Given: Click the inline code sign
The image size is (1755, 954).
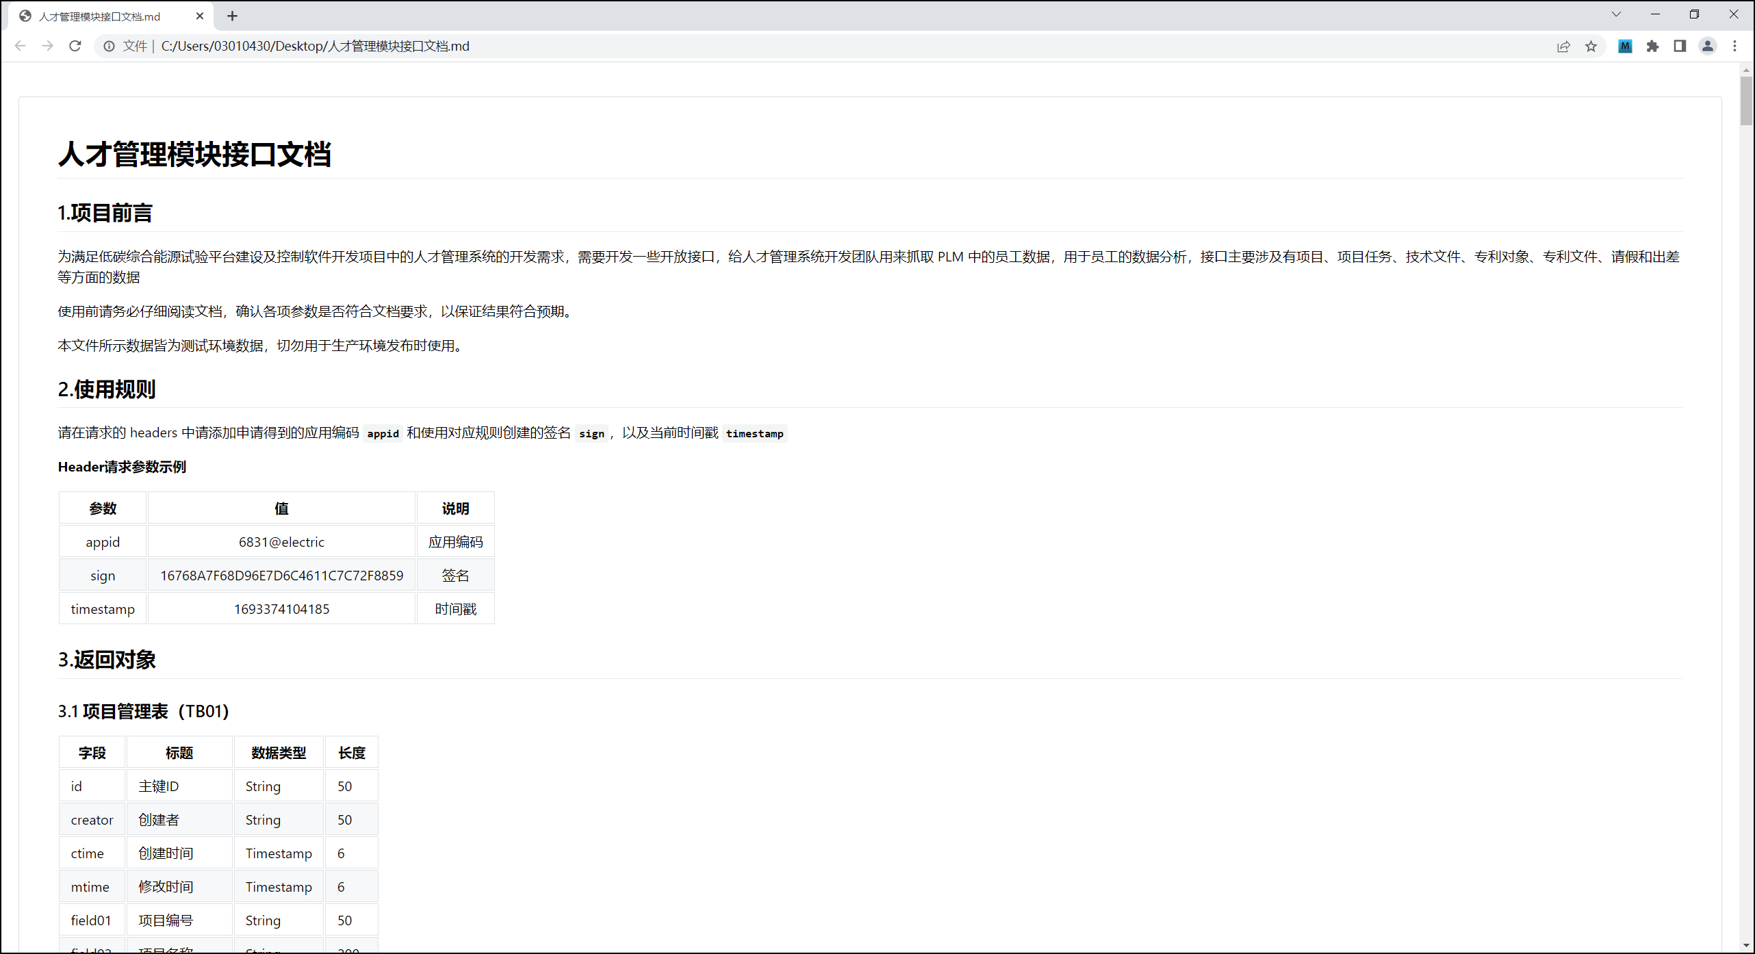Looking at the screenshot, I should point(592,433).
